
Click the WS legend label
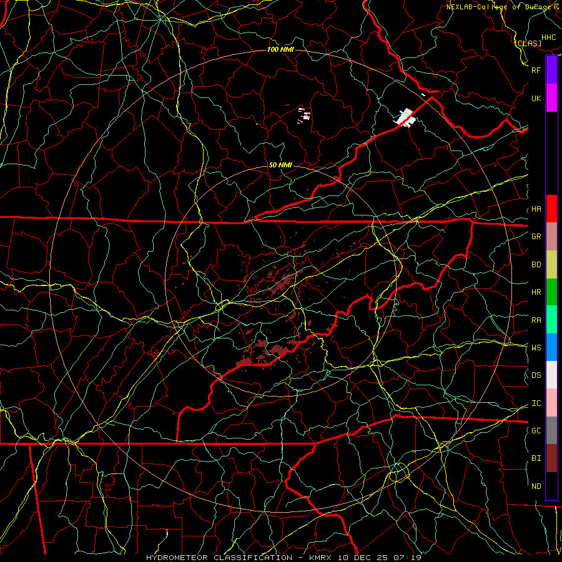point(536,347)
